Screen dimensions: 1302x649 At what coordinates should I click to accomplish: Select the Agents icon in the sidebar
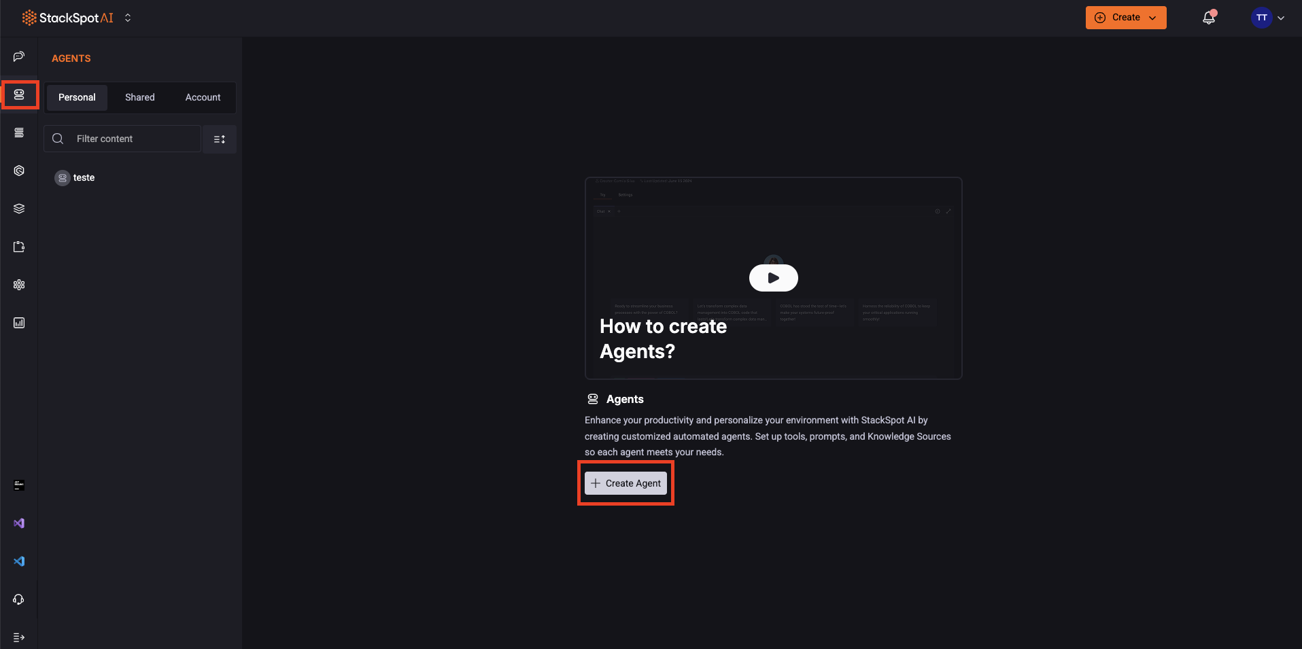(x=18, y=94)
